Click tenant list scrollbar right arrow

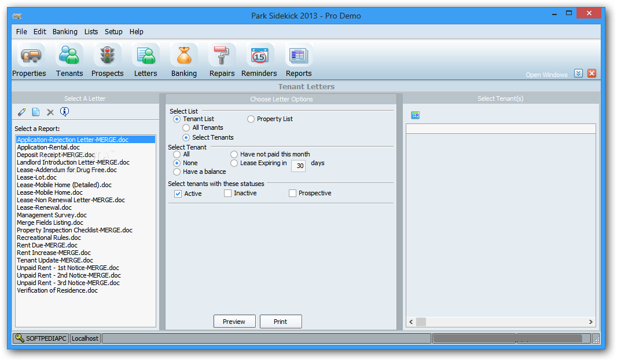590,322
